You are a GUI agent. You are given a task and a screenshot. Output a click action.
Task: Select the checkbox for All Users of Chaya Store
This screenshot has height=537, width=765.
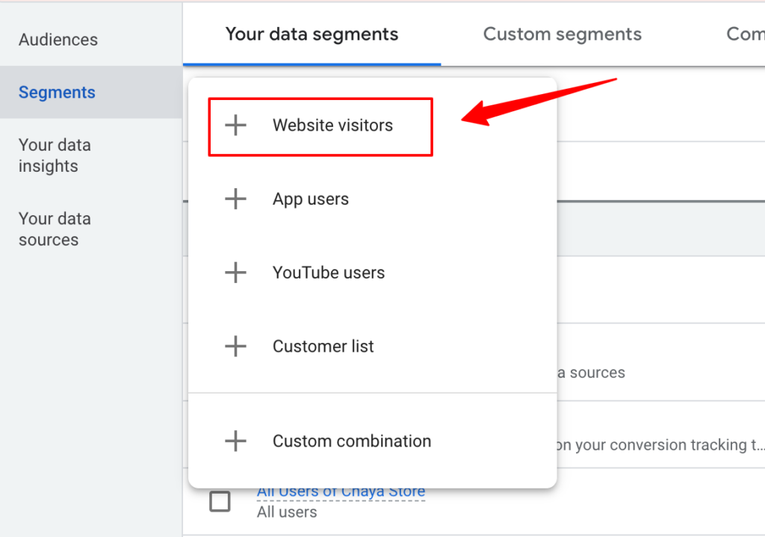(220, 501)
